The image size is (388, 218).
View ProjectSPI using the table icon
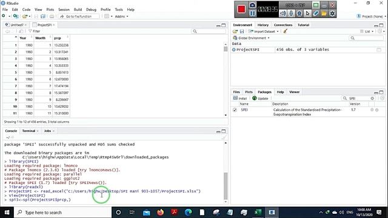click(379, 50)
